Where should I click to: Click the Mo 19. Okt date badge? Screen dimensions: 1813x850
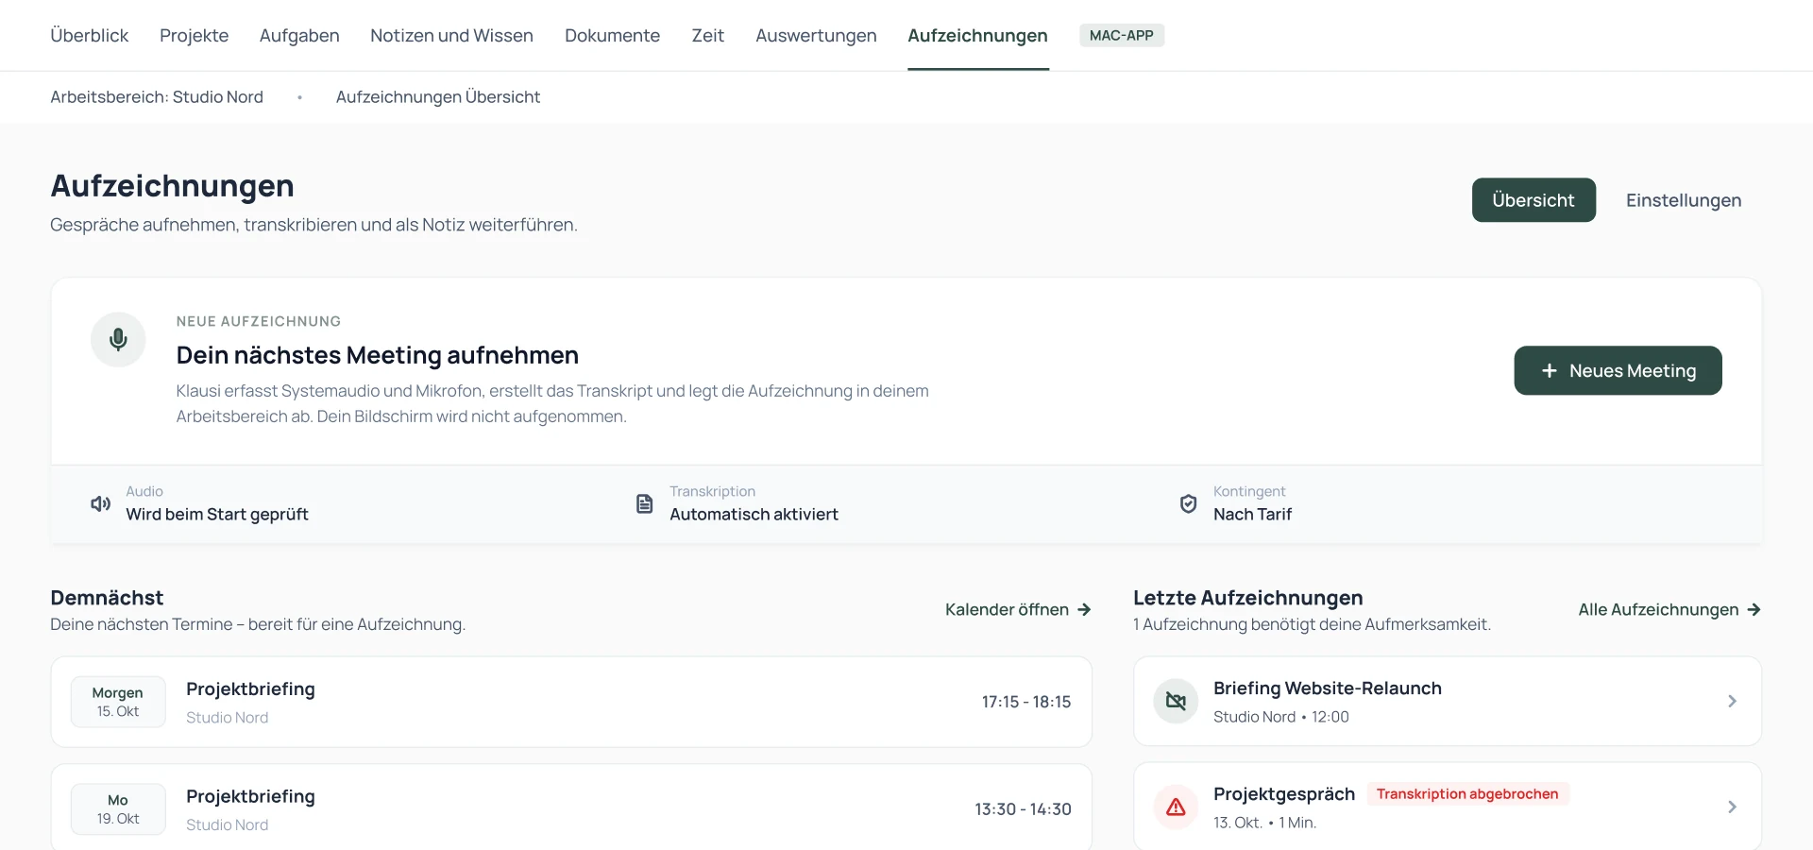click(x=118, y=808)
